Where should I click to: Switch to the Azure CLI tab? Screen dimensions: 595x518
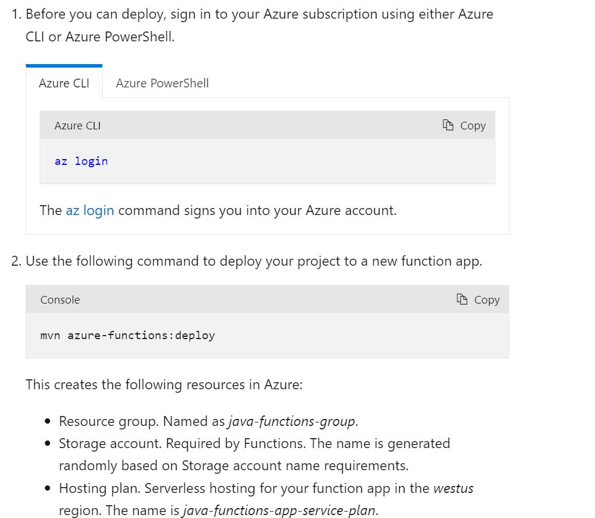point(64,83)
